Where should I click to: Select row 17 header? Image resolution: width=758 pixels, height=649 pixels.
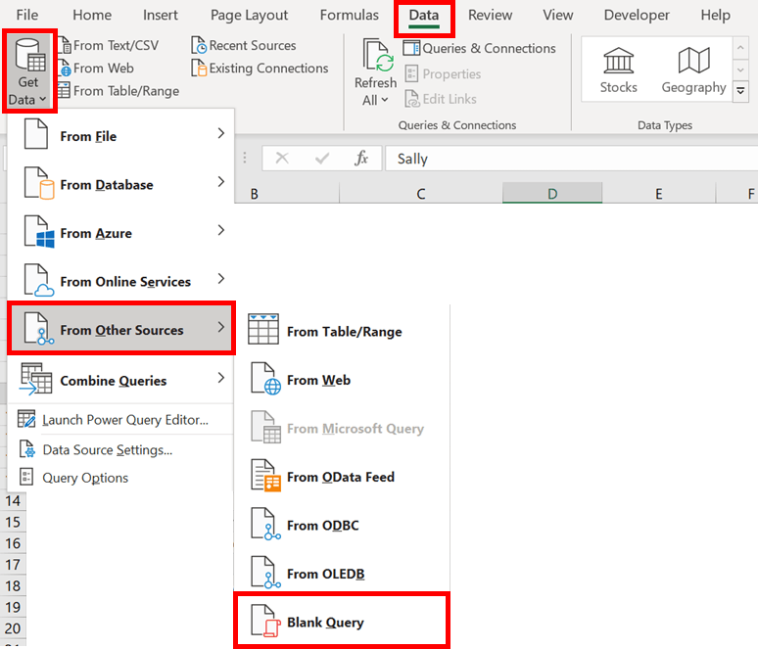(13, 565)
